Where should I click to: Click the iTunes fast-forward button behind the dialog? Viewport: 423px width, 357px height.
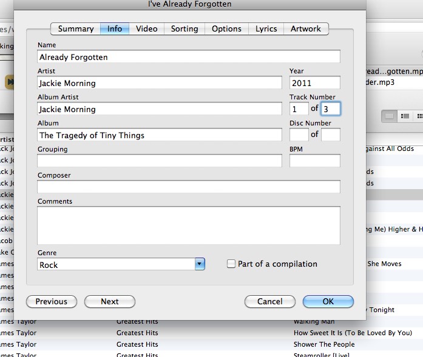(x=10, y=81)
